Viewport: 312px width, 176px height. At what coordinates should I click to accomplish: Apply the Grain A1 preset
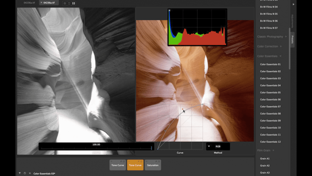(265, 158)
